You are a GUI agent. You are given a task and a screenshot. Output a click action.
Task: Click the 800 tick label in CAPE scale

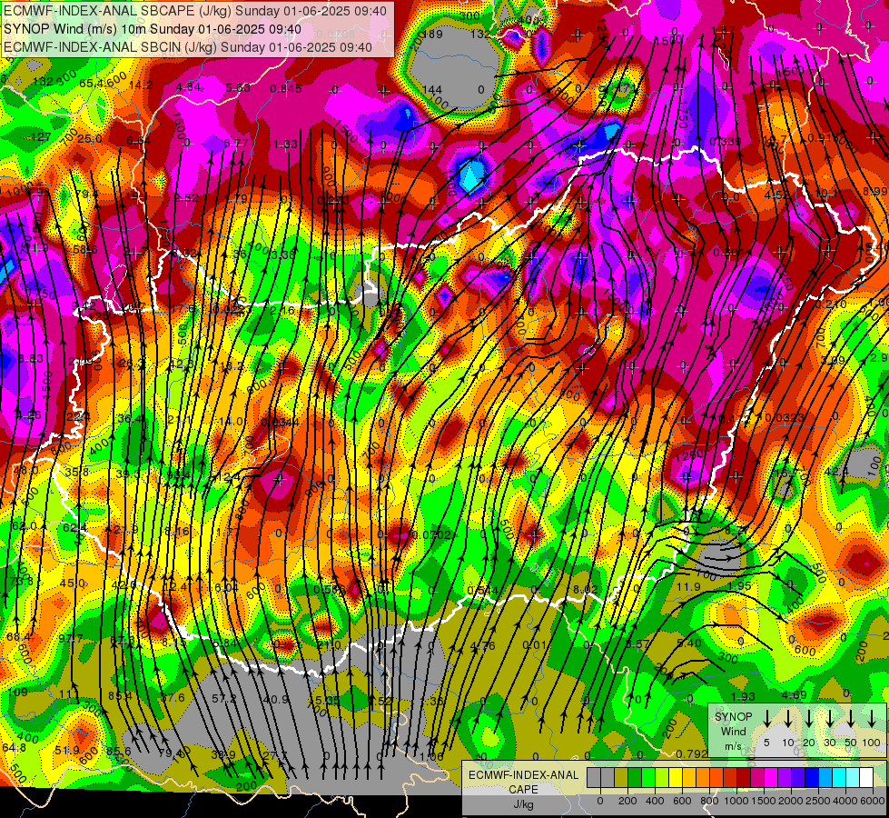(x=709, y=801)
